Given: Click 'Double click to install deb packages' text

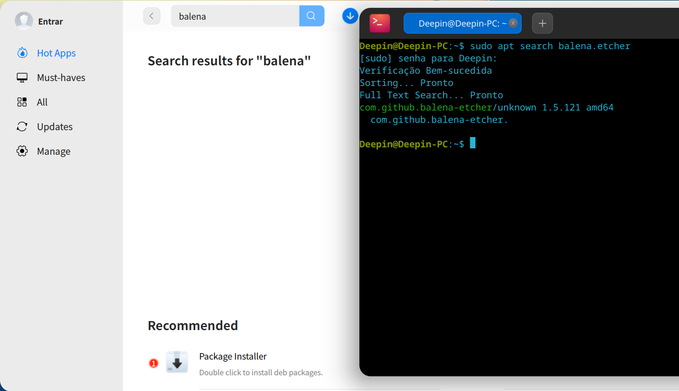Looking at the screenshot, I should [x=261, y=372].
